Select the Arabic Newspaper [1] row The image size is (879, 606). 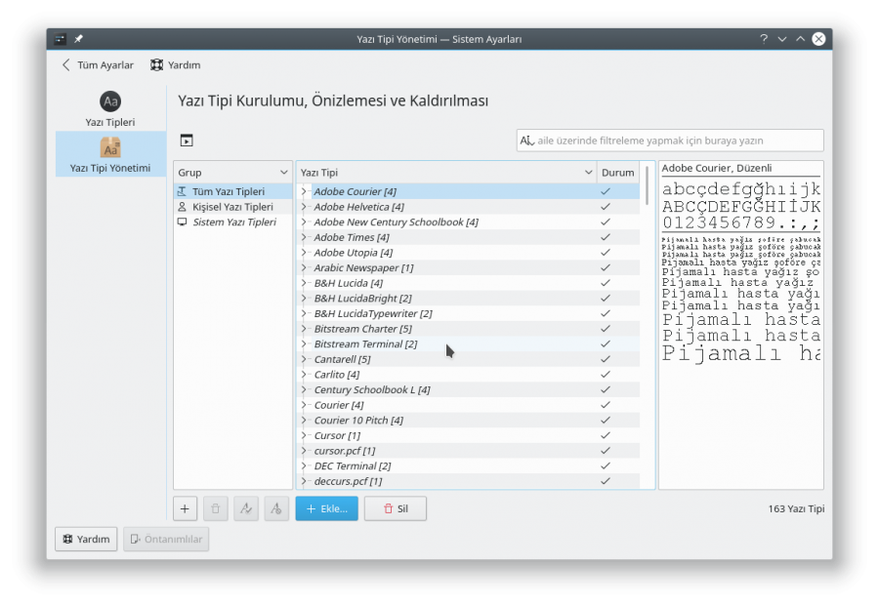click(x=468, y=267)
